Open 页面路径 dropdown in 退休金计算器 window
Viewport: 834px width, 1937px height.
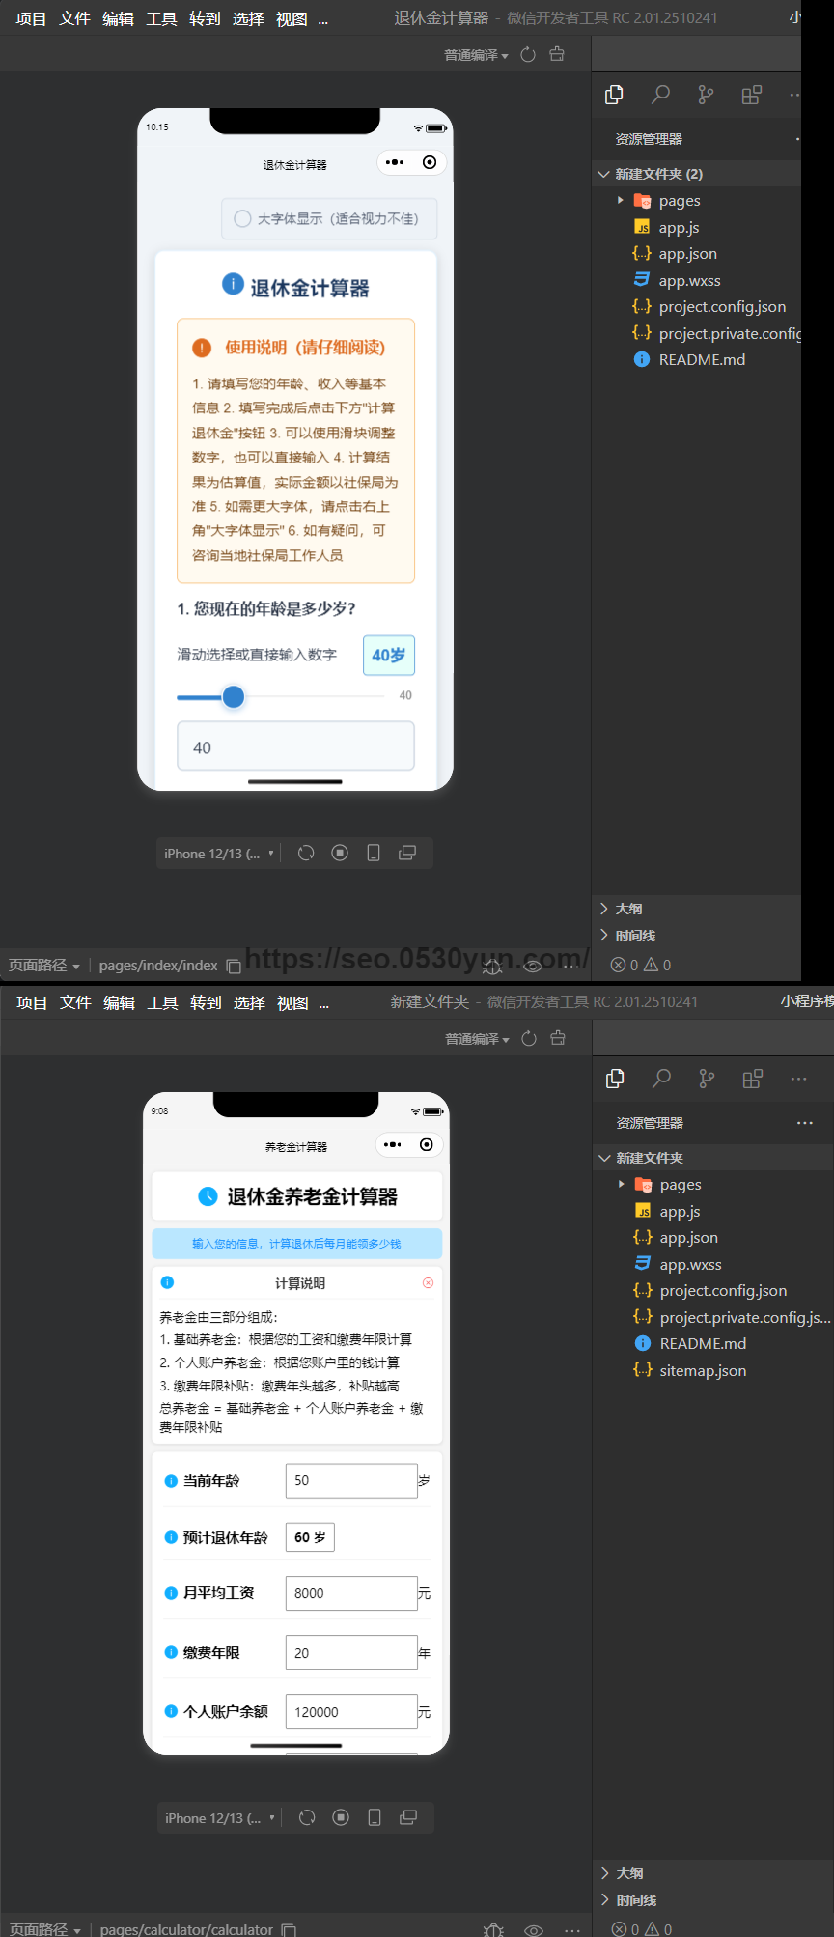44,966
